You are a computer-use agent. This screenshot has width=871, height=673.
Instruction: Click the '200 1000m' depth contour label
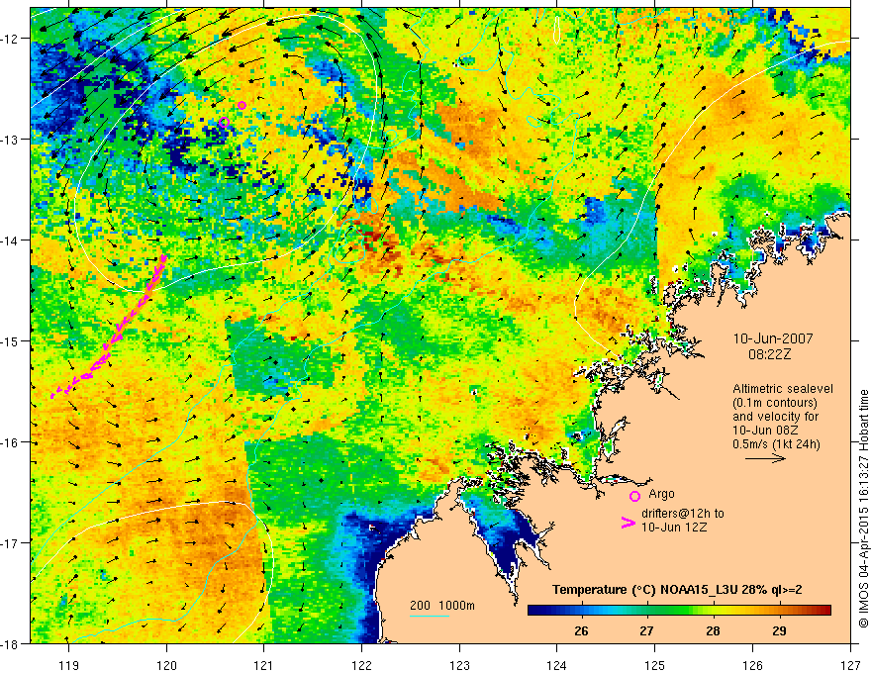442,606
